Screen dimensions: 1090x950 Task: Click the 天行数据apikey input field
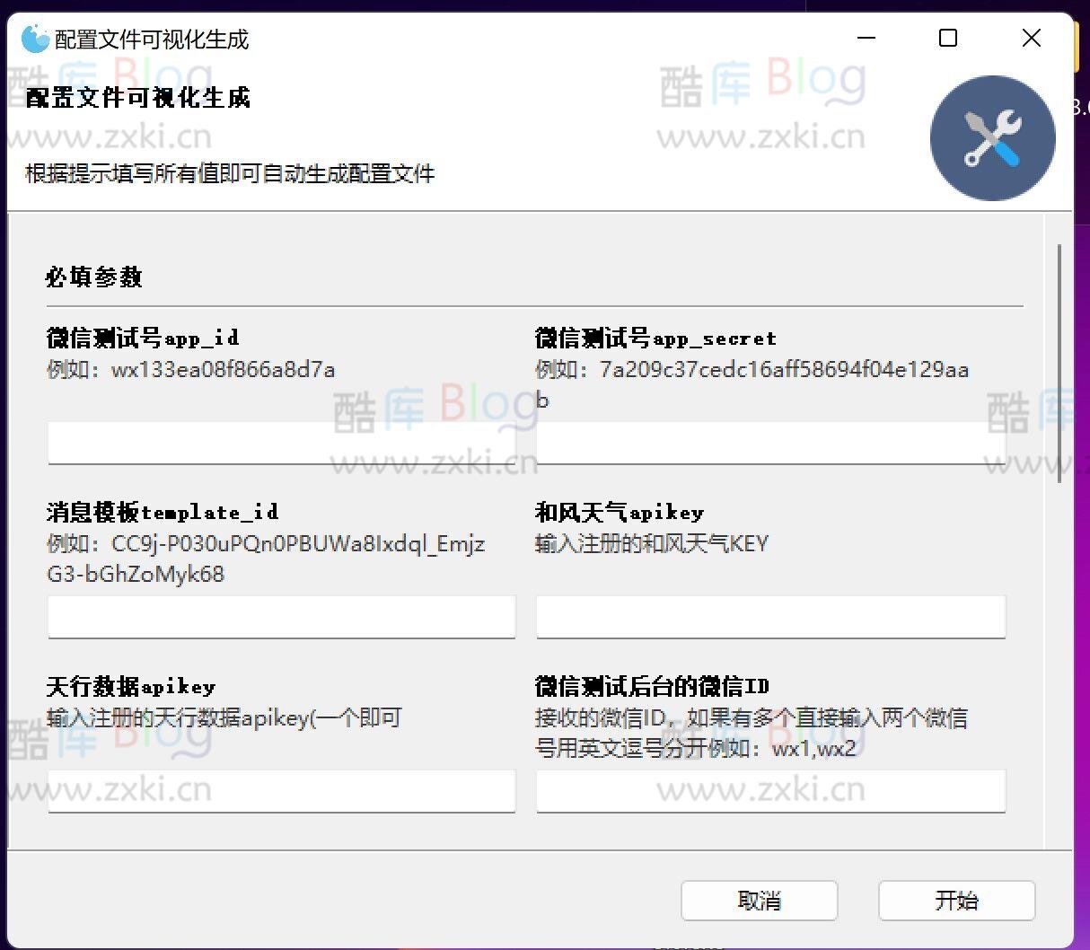click(280, 790)
